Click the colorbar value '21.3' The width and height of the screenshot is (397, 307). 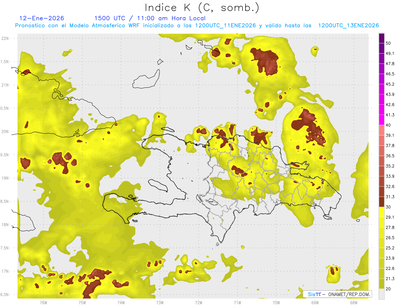[390, 279]
